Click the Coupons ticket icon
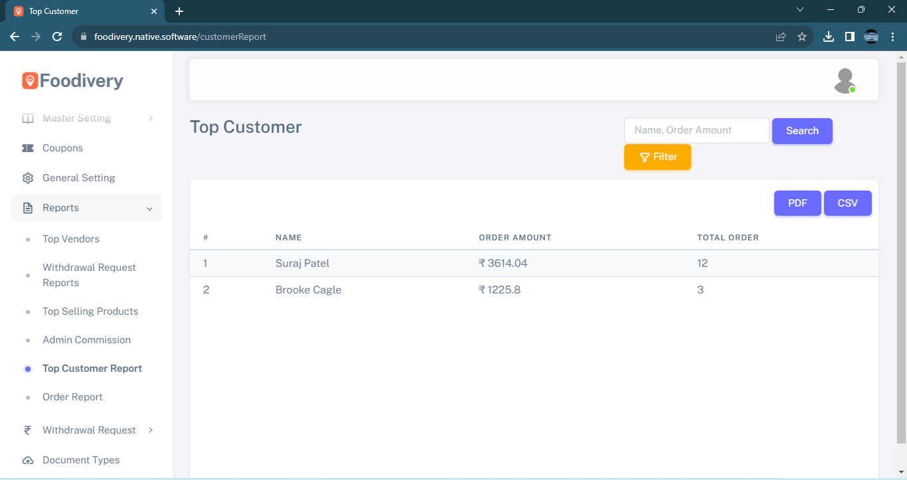This screenshot has height=480, width=907. coord(28,148)
